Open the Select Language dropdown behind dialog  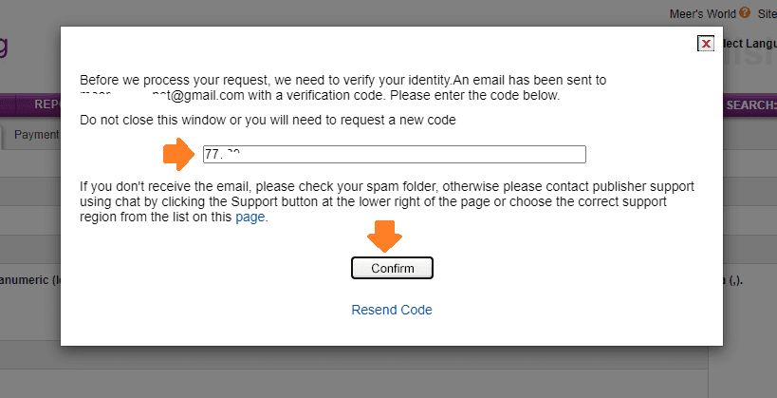point(749,44)
